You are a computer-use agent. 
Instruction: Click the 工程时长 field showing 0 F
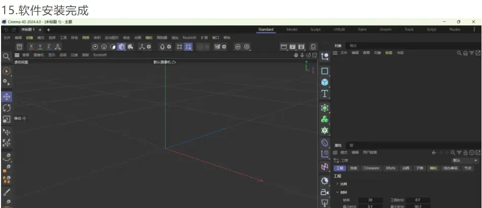click(418, 200)
